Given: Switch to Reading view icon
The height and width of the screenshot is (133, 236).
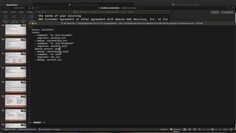Looking at the screenshot, I should pos(195,129).
